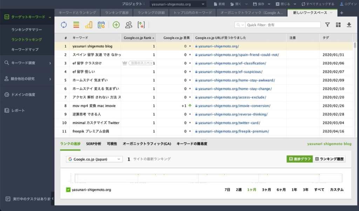The height and width of the screenshot is (211, 359).
Task: Click the domain strength gauge icon
Action: pos(7,95)
